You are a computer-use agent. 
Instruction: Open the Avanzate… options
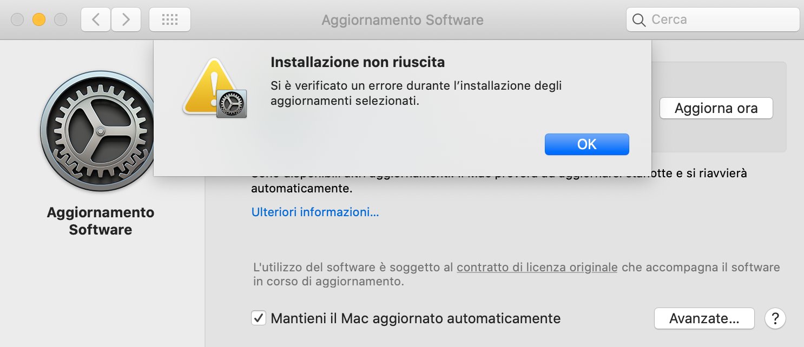(x=704, y=318)
